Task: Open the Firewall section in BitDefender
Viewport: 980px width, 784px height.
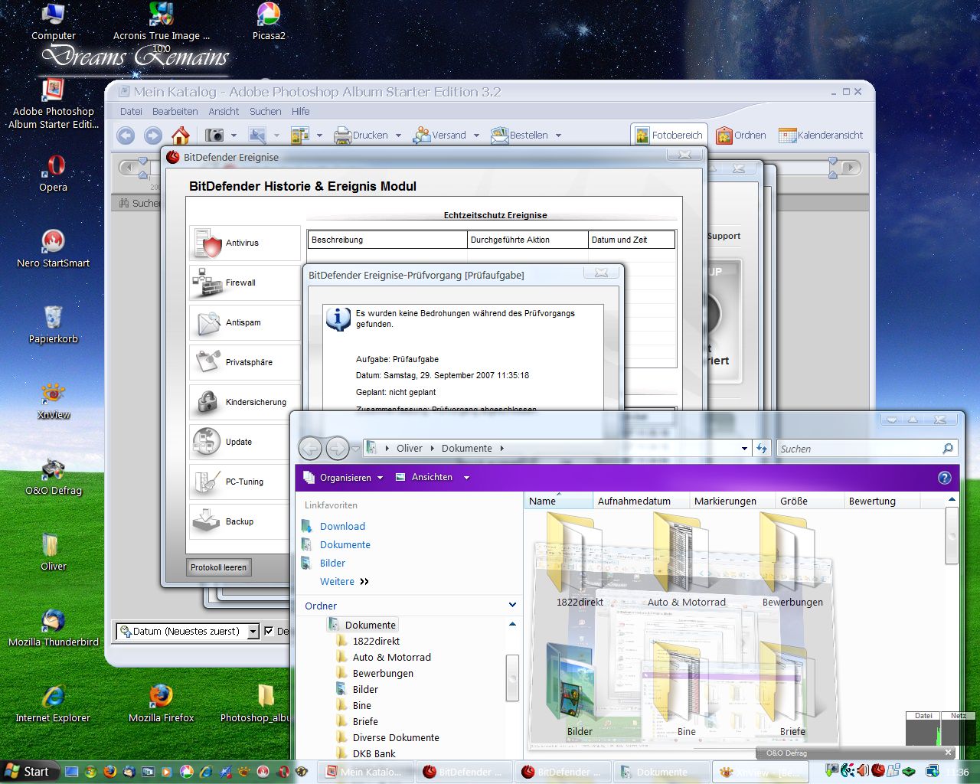Action: tap(244, 283)
